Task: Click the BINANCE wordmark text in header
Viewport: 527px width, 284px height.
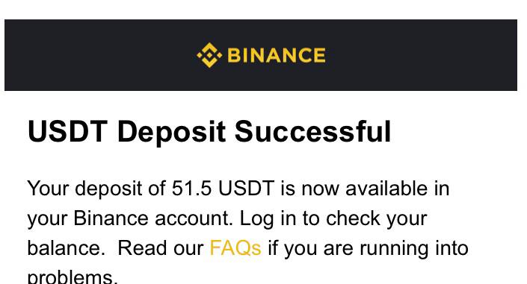Action: [x=277, y=55]
